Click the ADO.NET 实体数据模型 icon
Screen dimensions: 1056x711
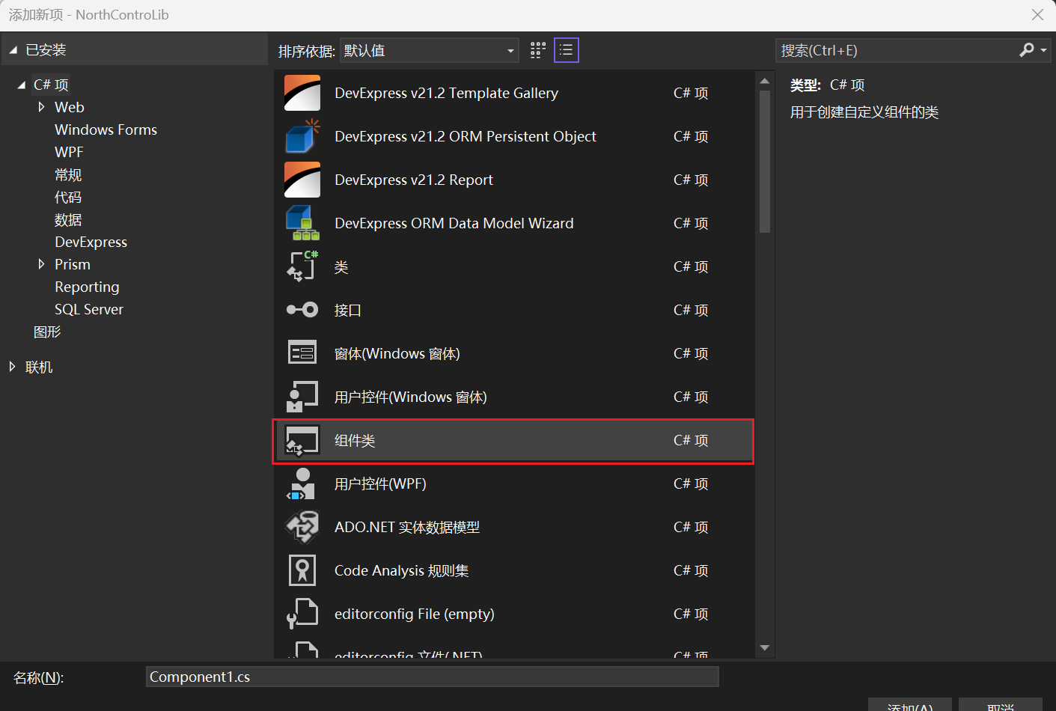[x=302, y=527]
